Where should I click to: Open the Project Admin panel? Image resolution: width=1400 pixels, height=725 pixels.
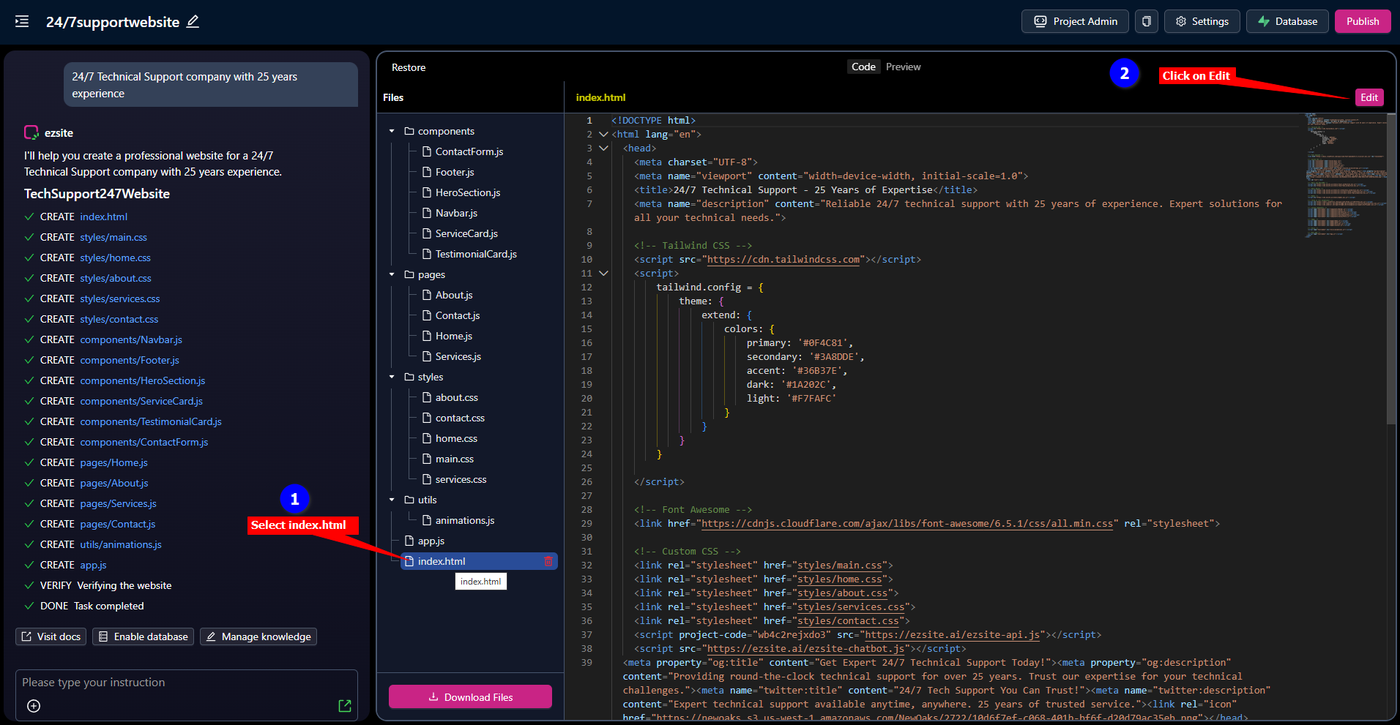1075,21
